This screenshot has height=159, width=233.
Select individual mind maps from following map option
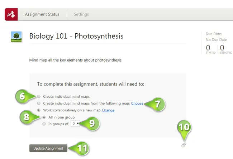(x=39, y=103)
